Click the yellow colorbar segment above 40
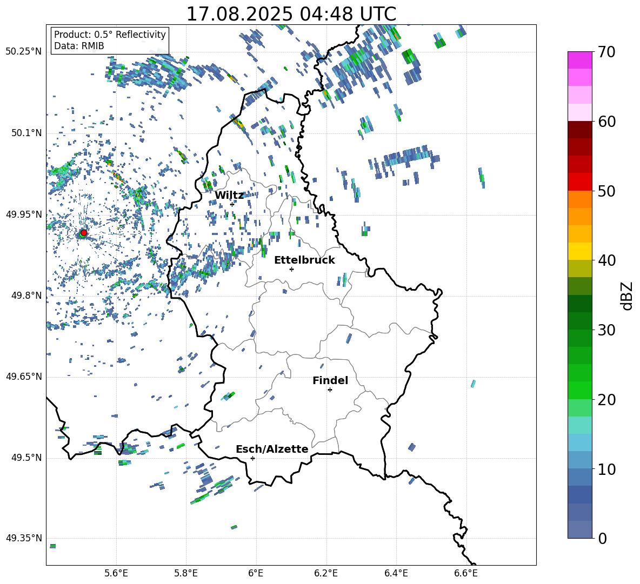The height and width of the screenshot is (584, 640). click(x=579, y=251)
